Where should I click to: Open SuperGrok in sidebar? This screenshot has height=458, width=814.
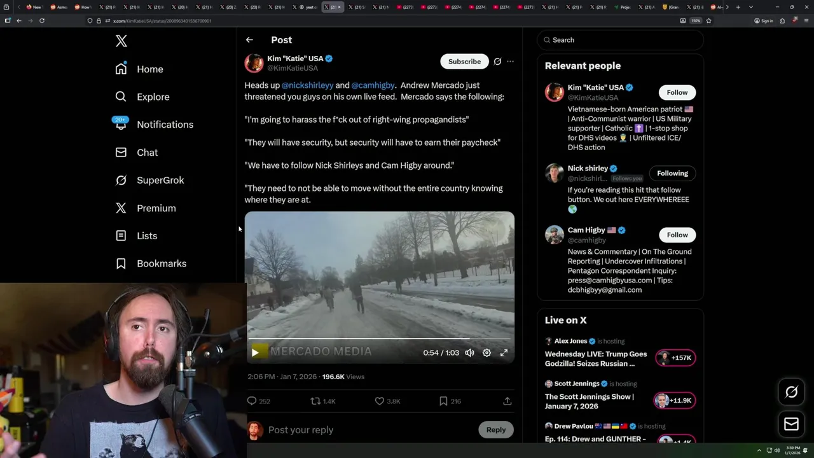pyautogui.click(x=149, y=180)
